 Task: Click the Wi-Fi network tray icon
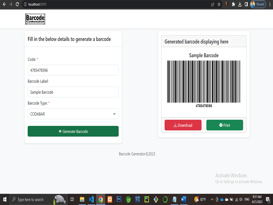coord(236,200)
